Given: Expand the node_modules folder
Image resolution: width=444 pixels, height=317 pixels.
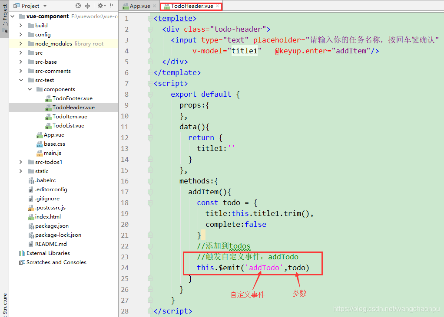Looking at the screenshot, I should [x=20, y=43].
